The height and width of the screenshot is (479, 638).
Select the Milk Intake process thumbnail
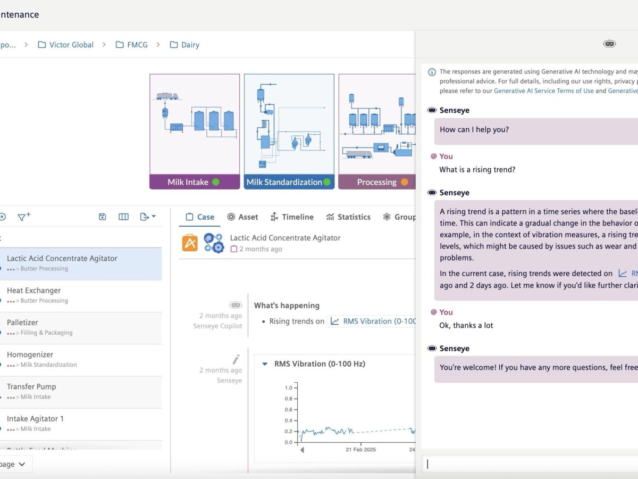point(195,131)
